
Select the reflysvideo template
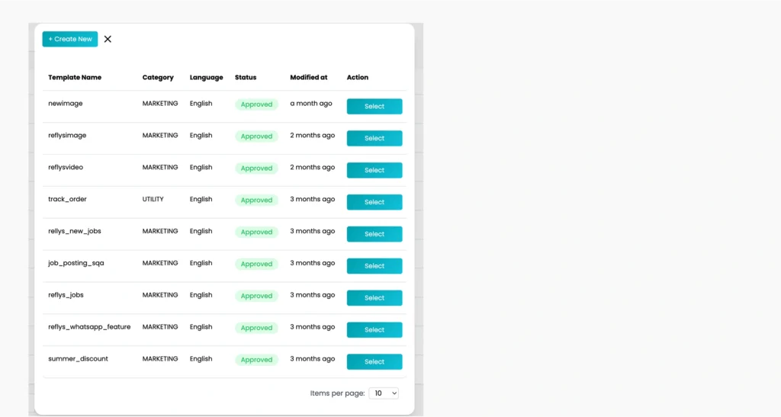tap(374, 170)
